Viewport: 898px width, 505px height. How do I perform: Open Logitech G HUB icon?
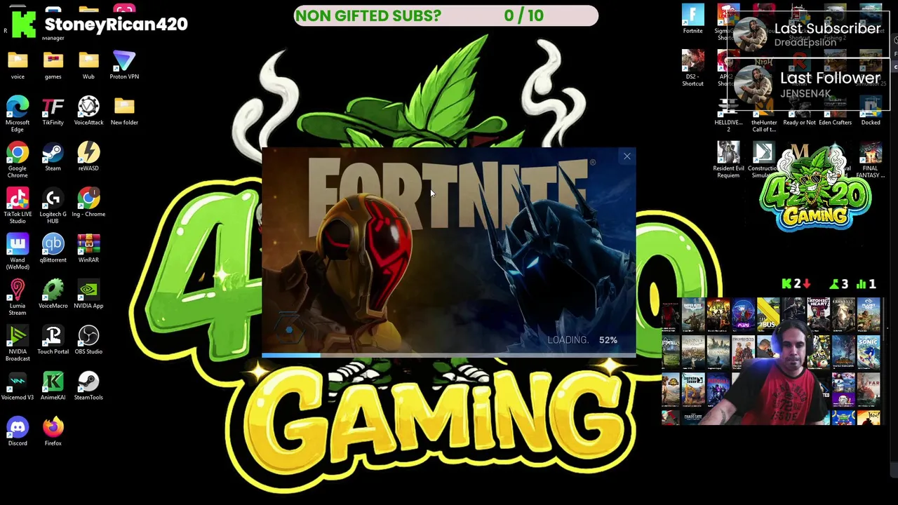coord(53,206)
